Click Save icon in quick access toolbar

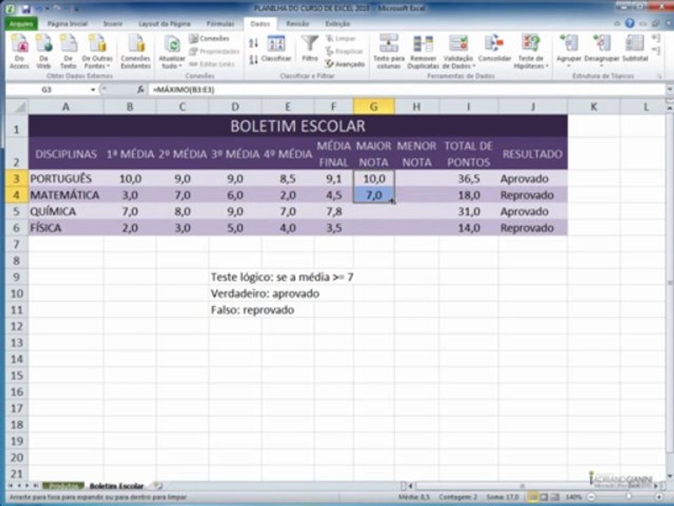[x=26, y=8]
